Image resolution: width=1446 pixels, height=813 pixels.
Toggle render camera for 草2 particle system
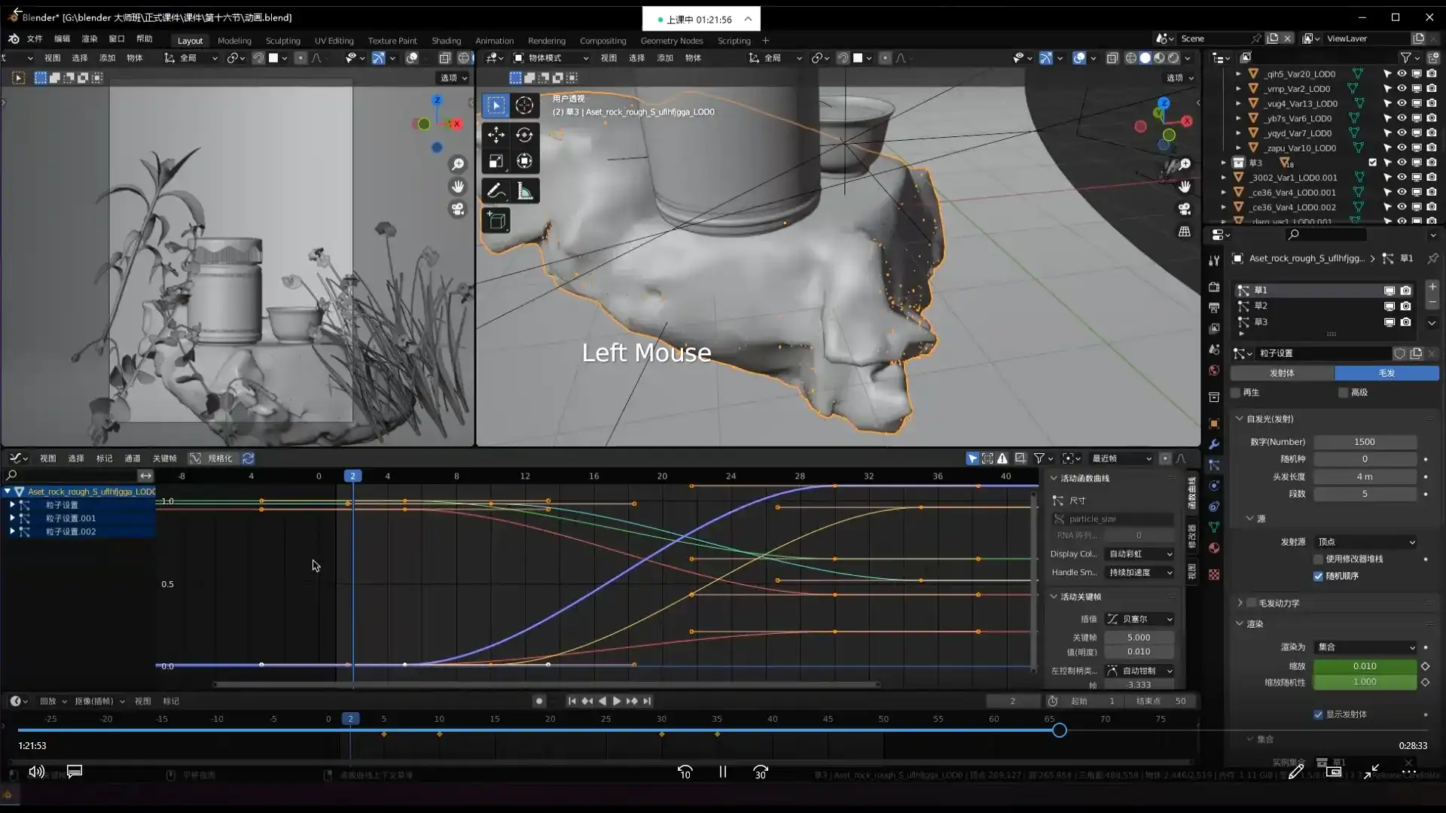(x=1405, y=306)
